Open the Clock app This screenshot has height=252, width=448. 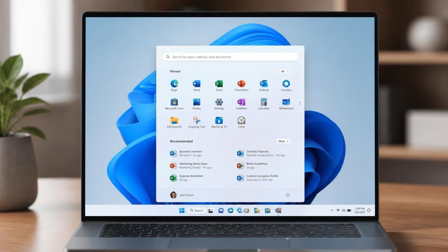(241, 122)
